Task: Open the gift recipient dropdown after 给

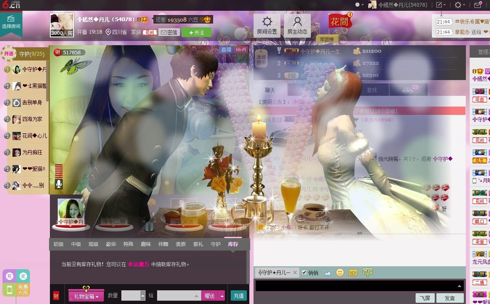Action: point(197,296)
